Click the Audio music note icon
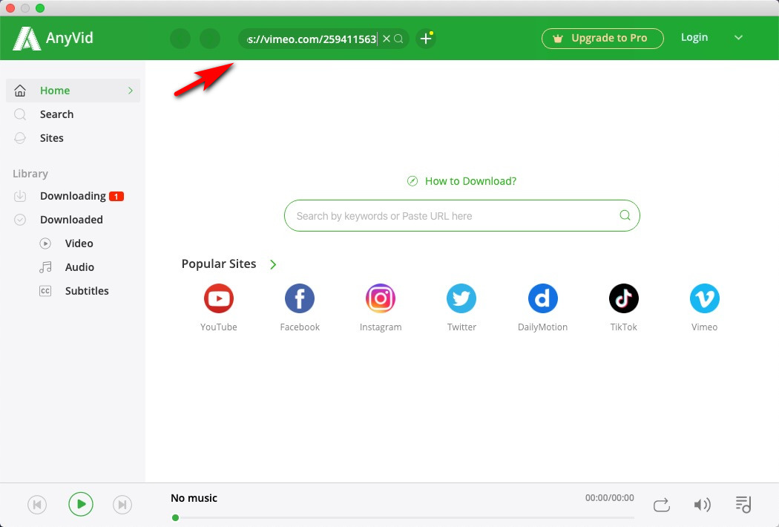This screenshot has width=779, height=527. click(x=45, y=267)
